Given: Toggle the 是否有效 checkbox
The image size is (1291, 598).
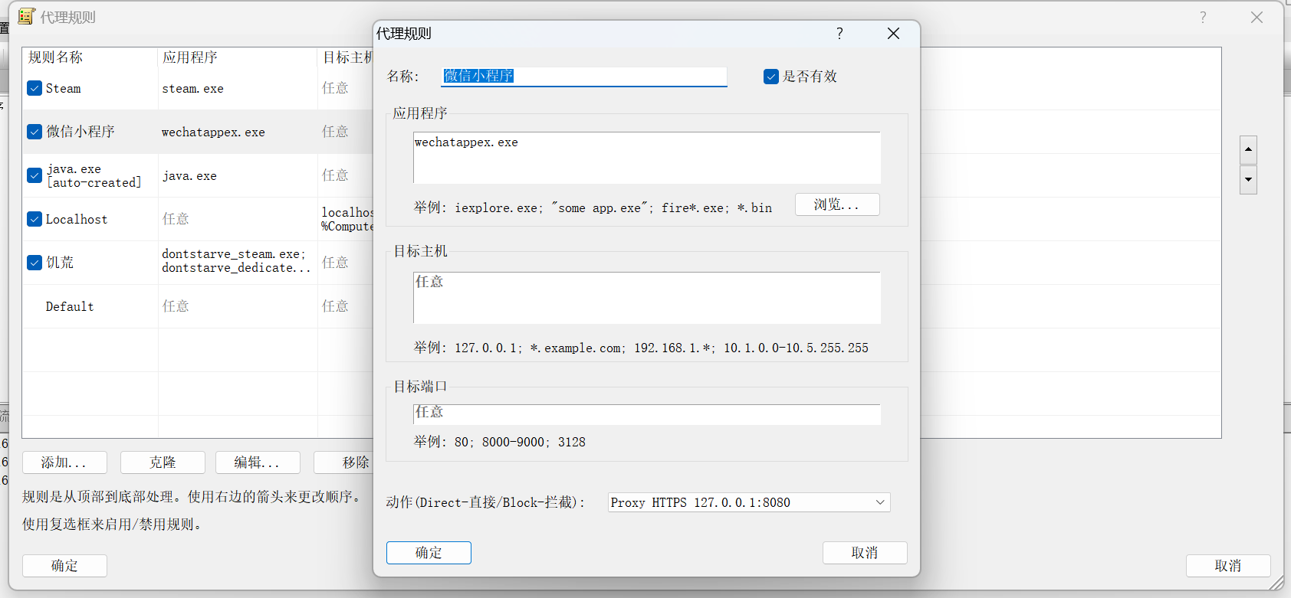Looking at the screenshot, I should point(771,77).
